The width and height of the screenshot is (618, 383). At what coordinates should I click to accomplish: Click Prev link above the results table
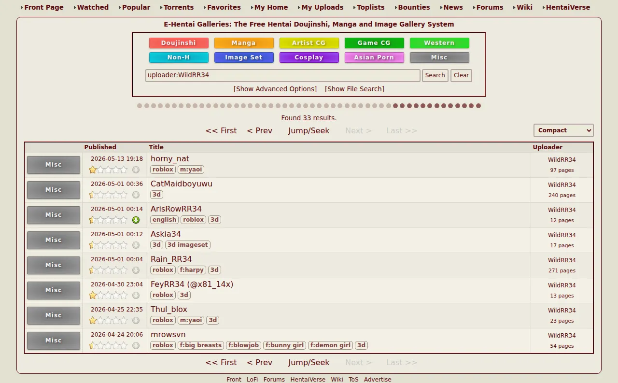(260, 130)
